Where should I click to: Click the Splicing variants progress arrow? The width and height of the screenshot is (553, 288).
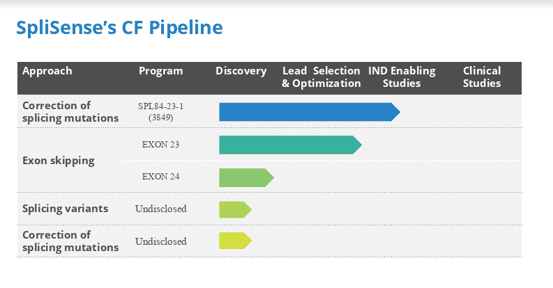pos(235,209)
